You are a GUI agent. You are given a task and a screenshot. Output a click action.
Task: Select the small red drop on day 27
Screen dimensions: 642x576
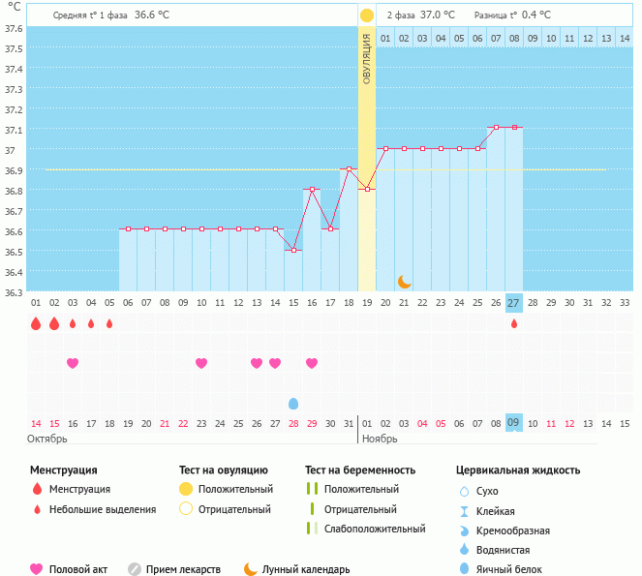514,323
